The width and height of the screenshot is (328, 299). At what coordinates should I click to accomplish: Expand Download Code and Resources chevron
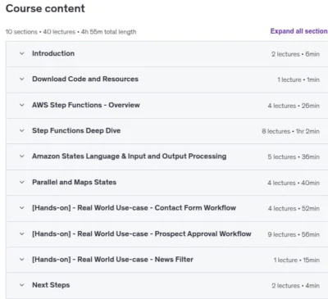tap(22, 79)
